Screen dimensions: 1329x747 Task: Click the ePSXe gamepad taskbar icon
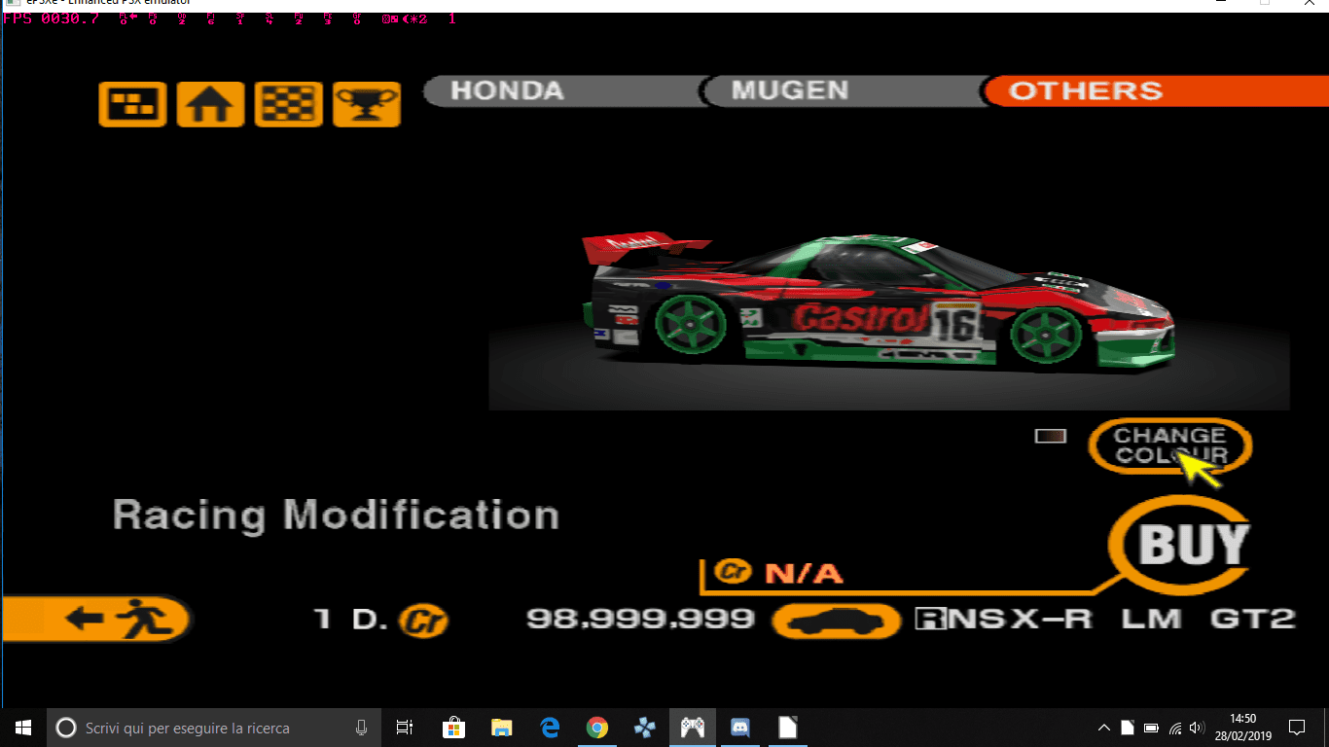point(693,728)
